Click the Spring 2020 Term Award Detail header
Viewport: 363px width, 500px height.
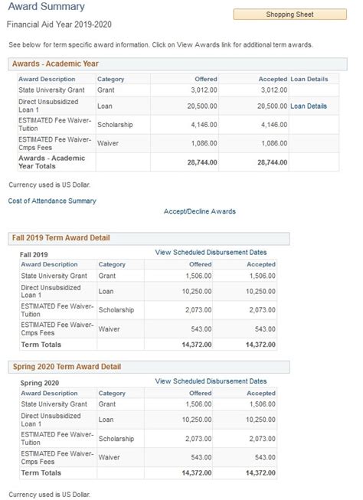(x=149, y=367)
